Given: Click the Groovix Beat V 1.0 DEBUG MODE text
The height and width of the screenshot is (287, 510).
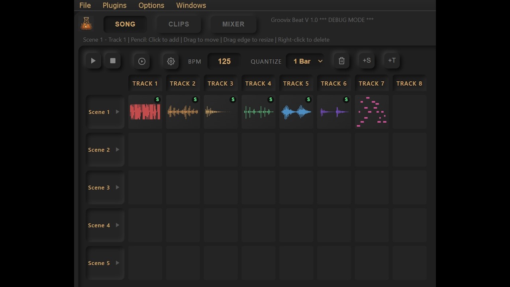Looking at the screenshot, I should tap(322, 20).
